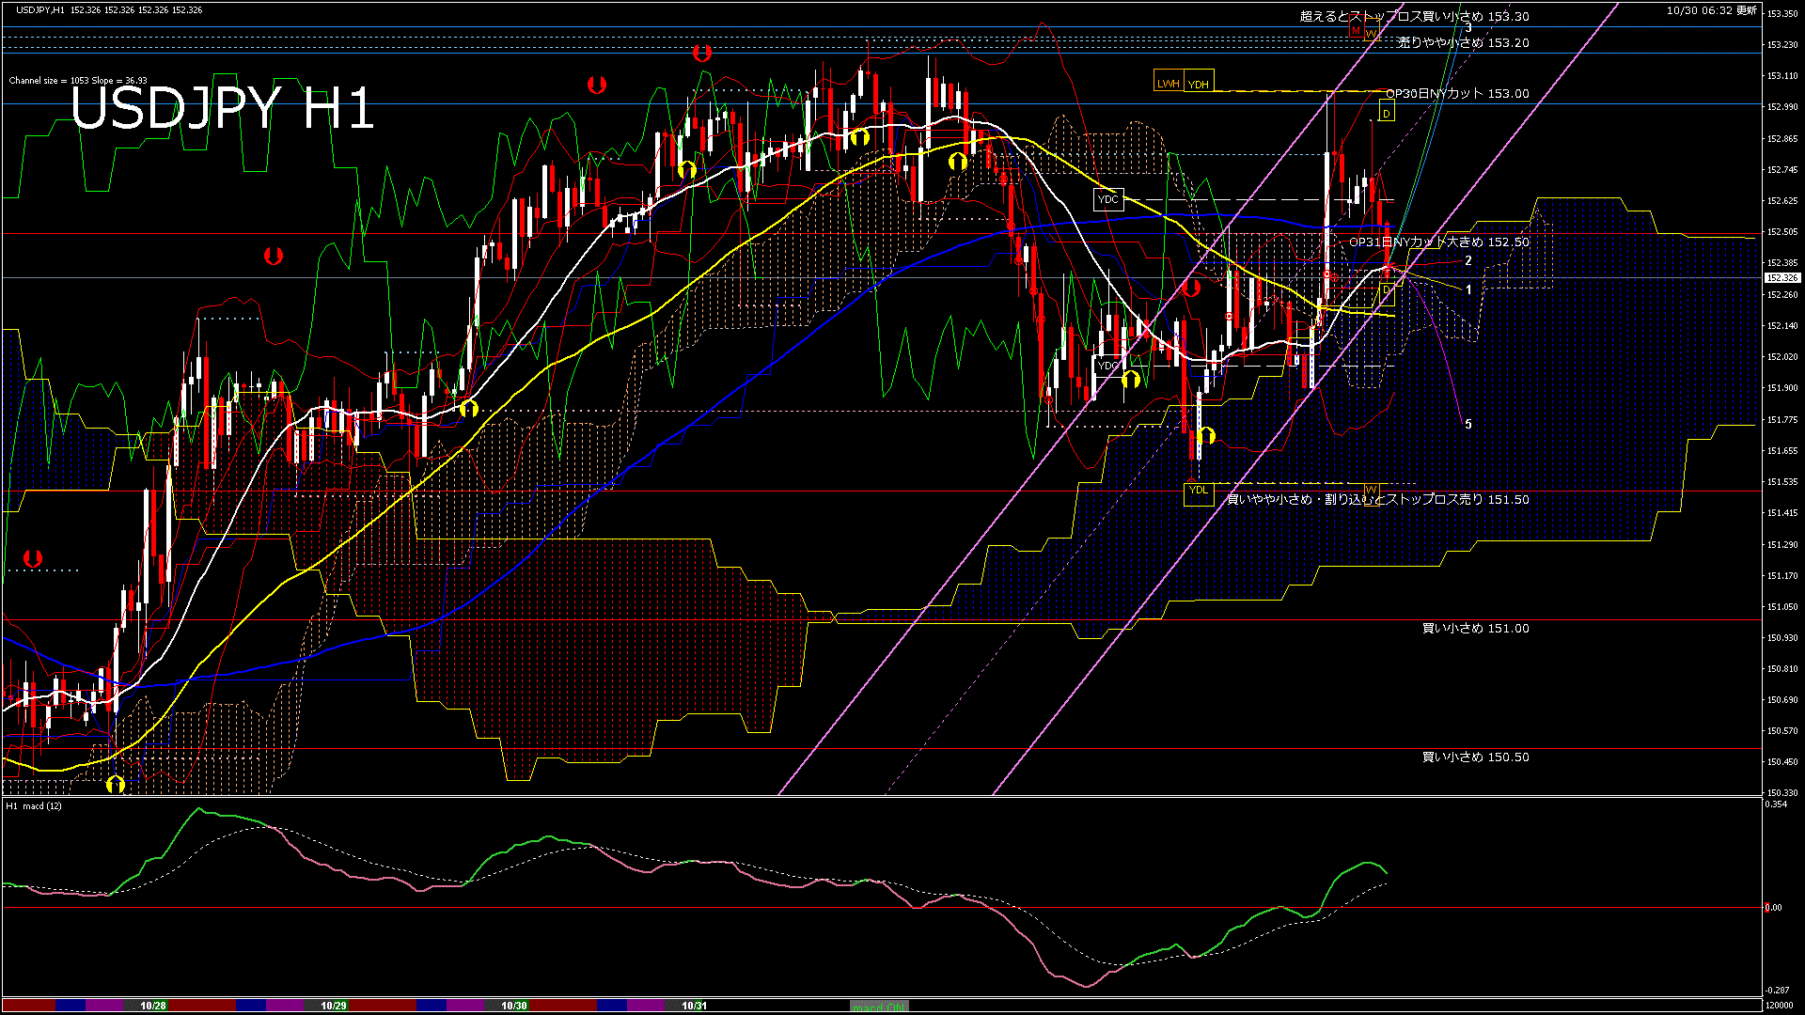The width and height of the screenshot is (1805, 1015).
Task: Click the LWH label box
Action: 1169,83
